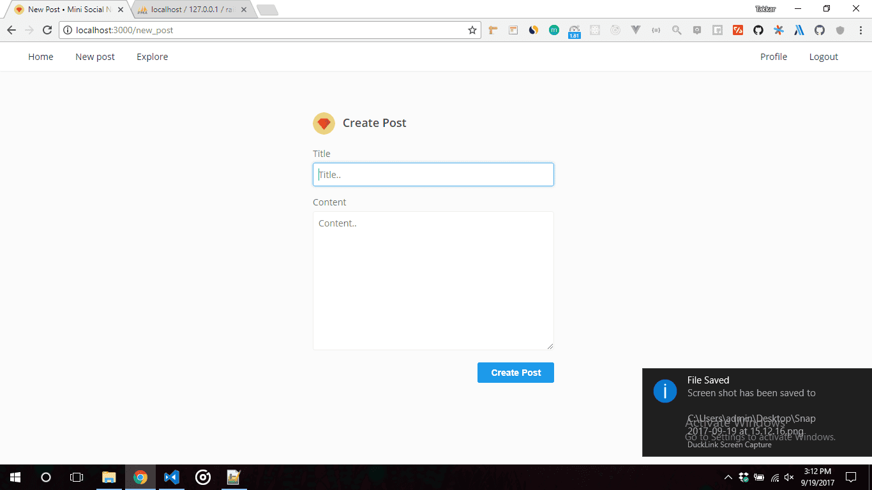872x490 pixels.
Task: Submit with the Create Post button
Action: click(516, 373)
